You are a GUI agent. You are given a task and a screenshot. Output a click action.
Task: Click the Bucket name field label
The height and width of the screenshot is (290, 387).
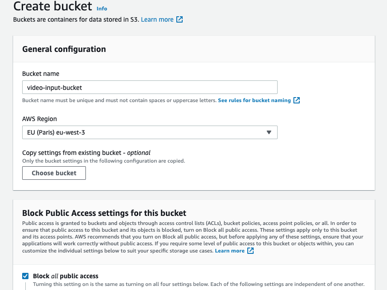(x=41, y=74)
